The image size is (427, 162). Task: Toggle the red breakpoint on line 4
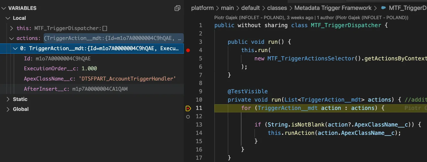coord(188,50)
